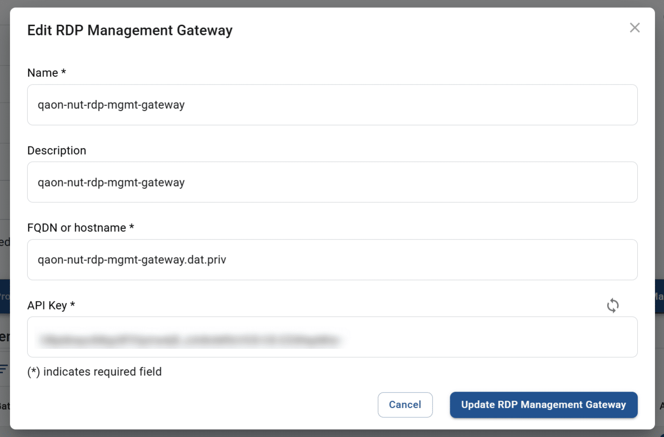Click the Edit RDP Management Gateway title
Viewport: 664px width, 437px height.
tap(130, 31)
